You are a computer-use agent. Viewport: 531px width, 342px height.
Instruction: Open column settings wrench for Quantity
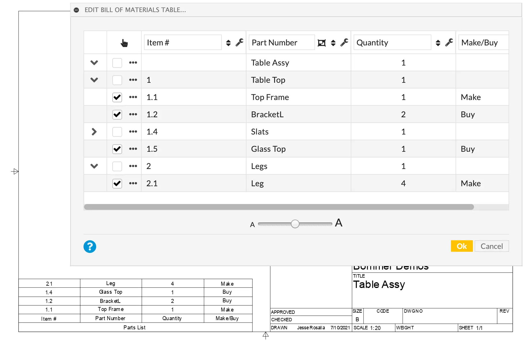click(449, 42)
